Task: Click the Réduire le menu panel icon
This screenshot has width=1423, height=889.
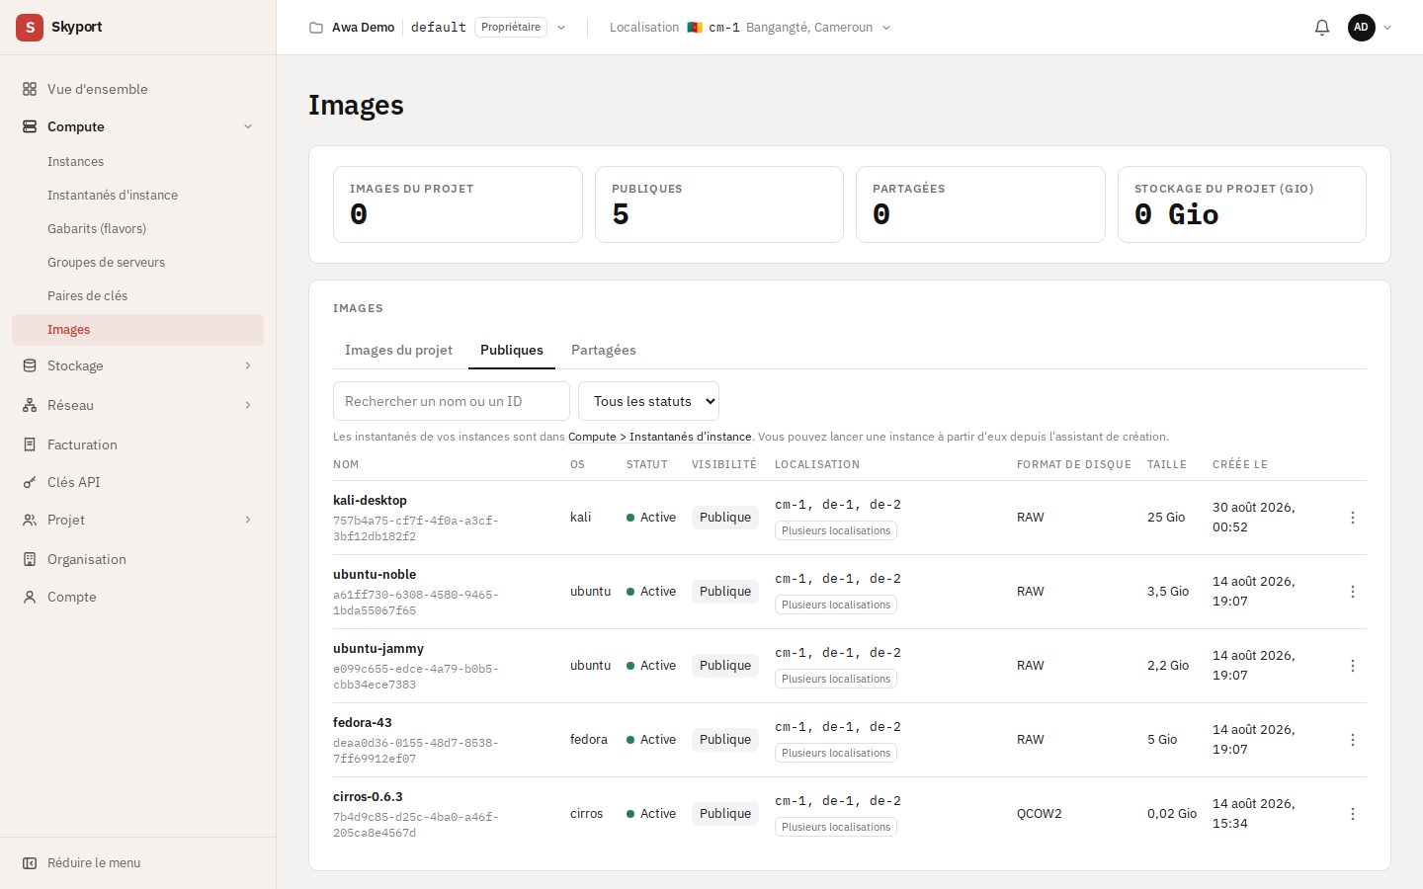Action: pyautogui.click(x=30, y=863)
